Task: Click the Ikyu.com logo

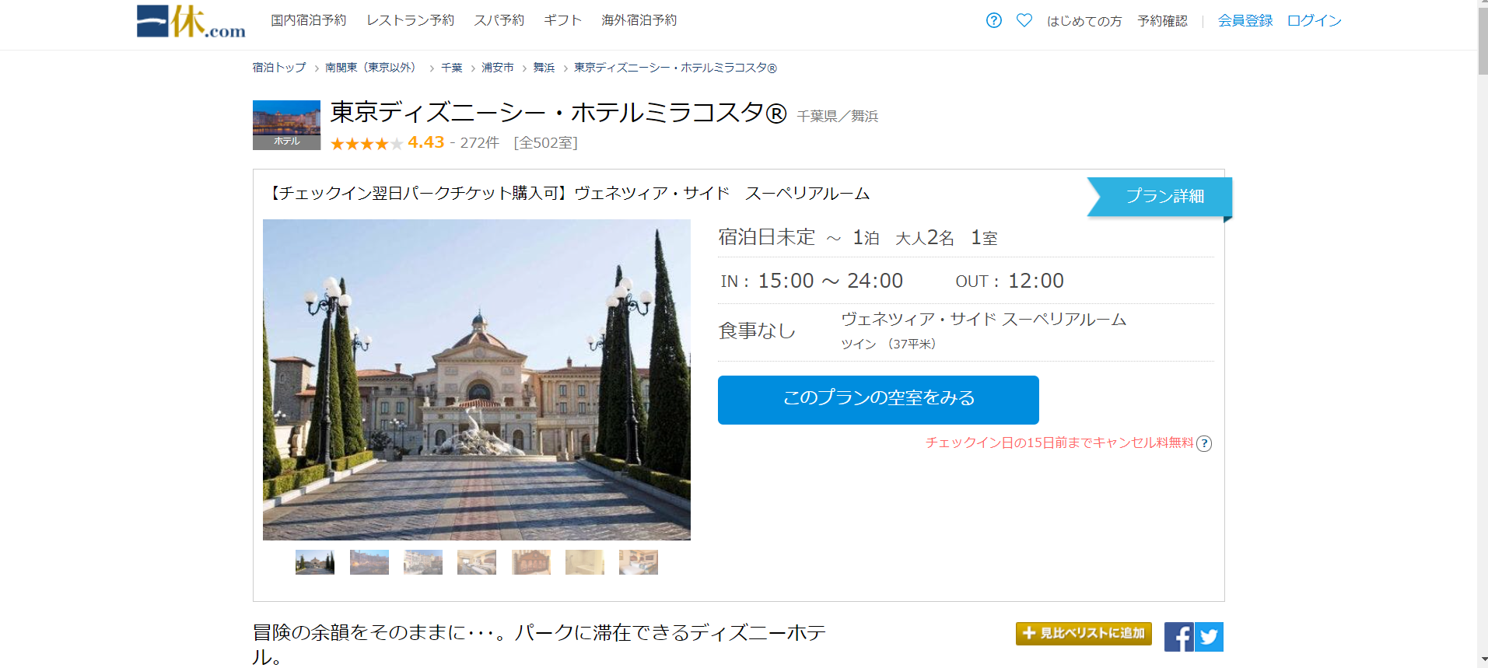Action: (x=191, y=22)
